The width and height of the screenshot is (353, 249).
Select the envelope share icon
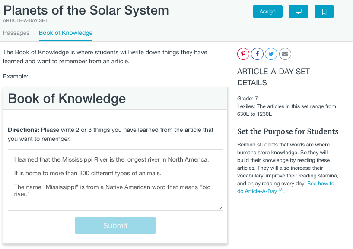[285, 53]
